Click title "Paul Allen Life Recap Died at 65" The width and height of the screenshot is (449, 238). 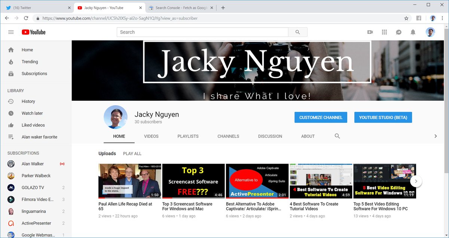click(125, 206)
